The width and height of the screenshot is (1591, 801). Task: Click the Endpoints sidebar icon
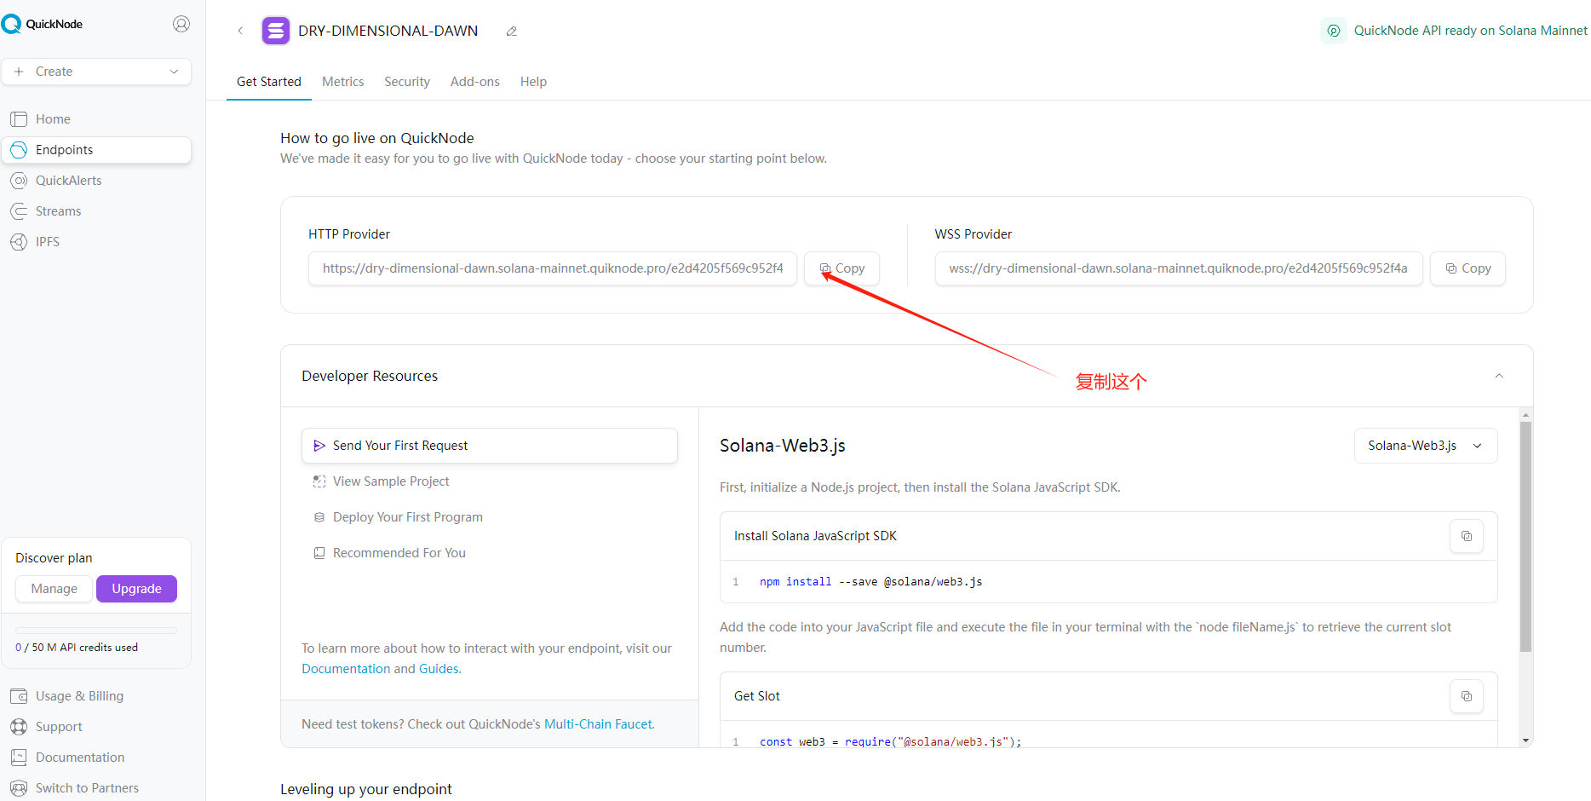[x=19, y=150]
